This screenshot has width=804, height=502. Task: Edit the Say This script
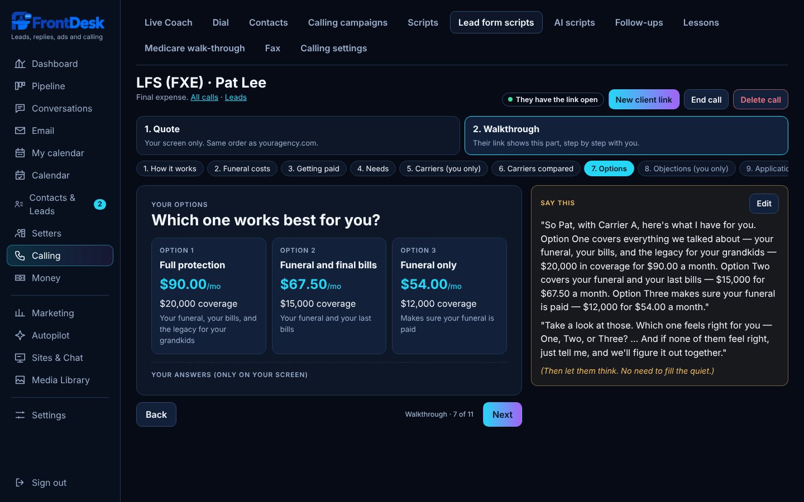[764, 204]
